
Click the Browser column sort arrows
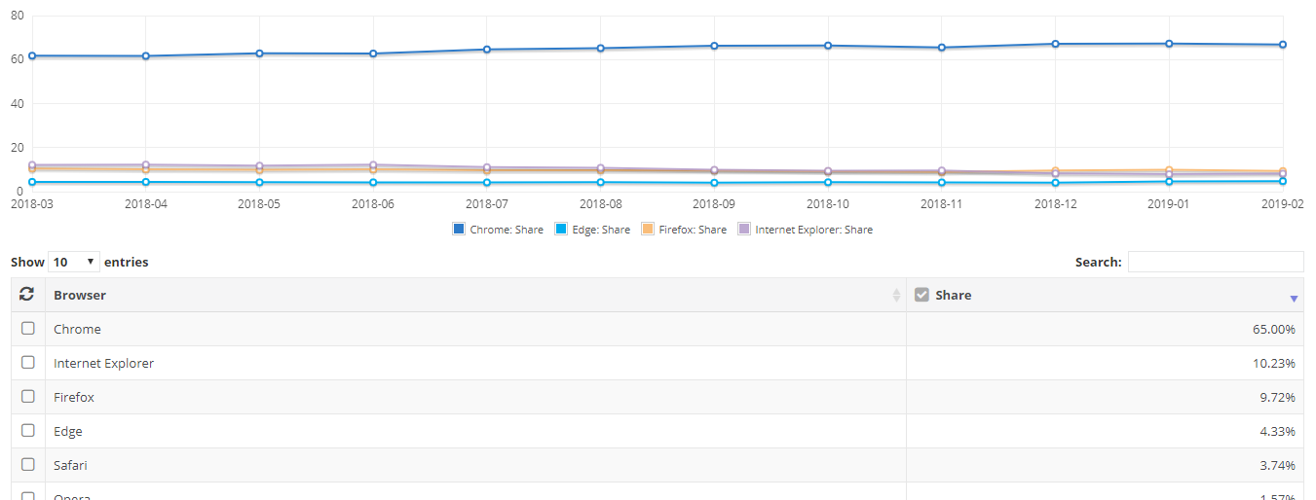pos(896,295)
